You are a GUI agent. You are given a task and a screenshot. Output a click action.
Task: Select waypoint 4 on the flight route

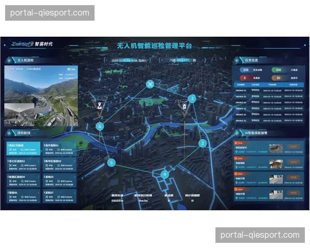[165, 175]
